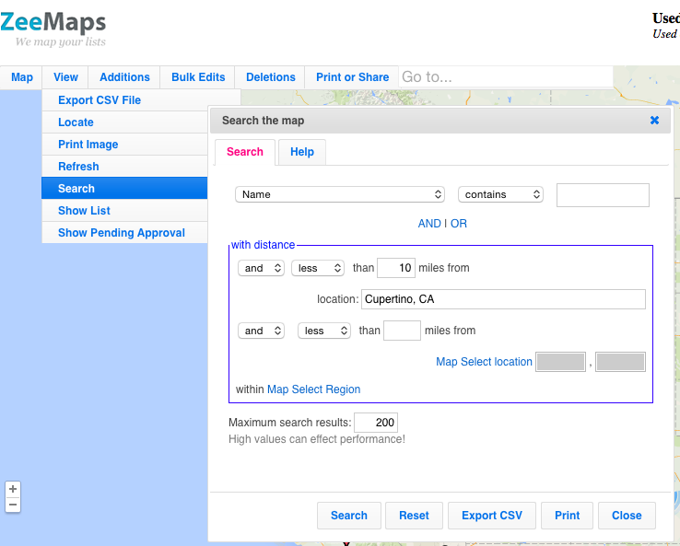The width and height of the screenshot is (680, 546).
Task: Click the Search button at dialog bottom
Action: coord(349,516)
